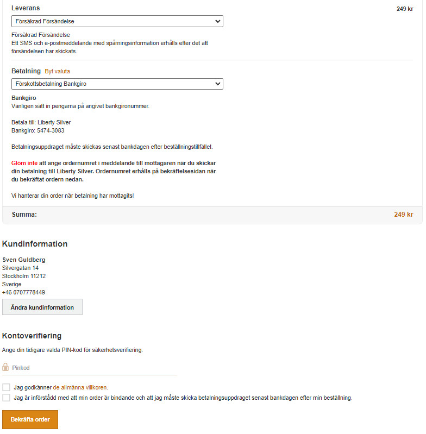The image size is (426, 434).
Task: Click the Kontoverifiering heading
Action: [x=32, y=336]
